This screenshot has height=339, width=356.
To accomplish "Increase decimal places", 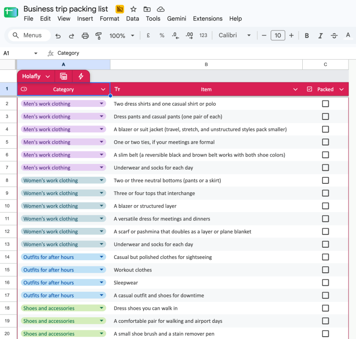I will 189,35.
